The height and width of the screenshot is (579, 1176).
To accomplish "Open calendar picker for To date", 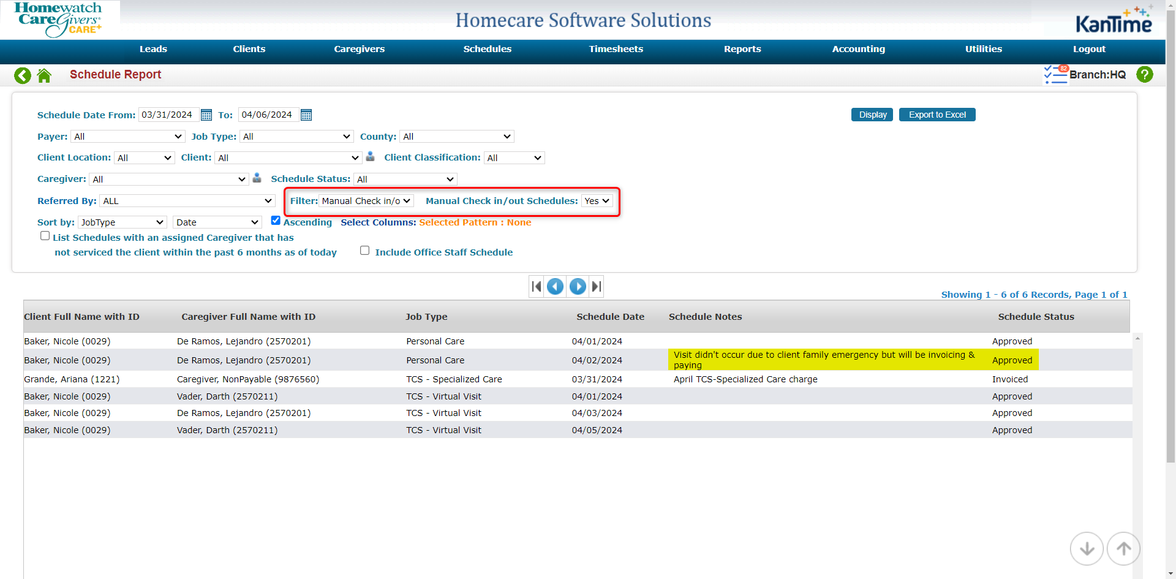I will [x=306, y=115].
